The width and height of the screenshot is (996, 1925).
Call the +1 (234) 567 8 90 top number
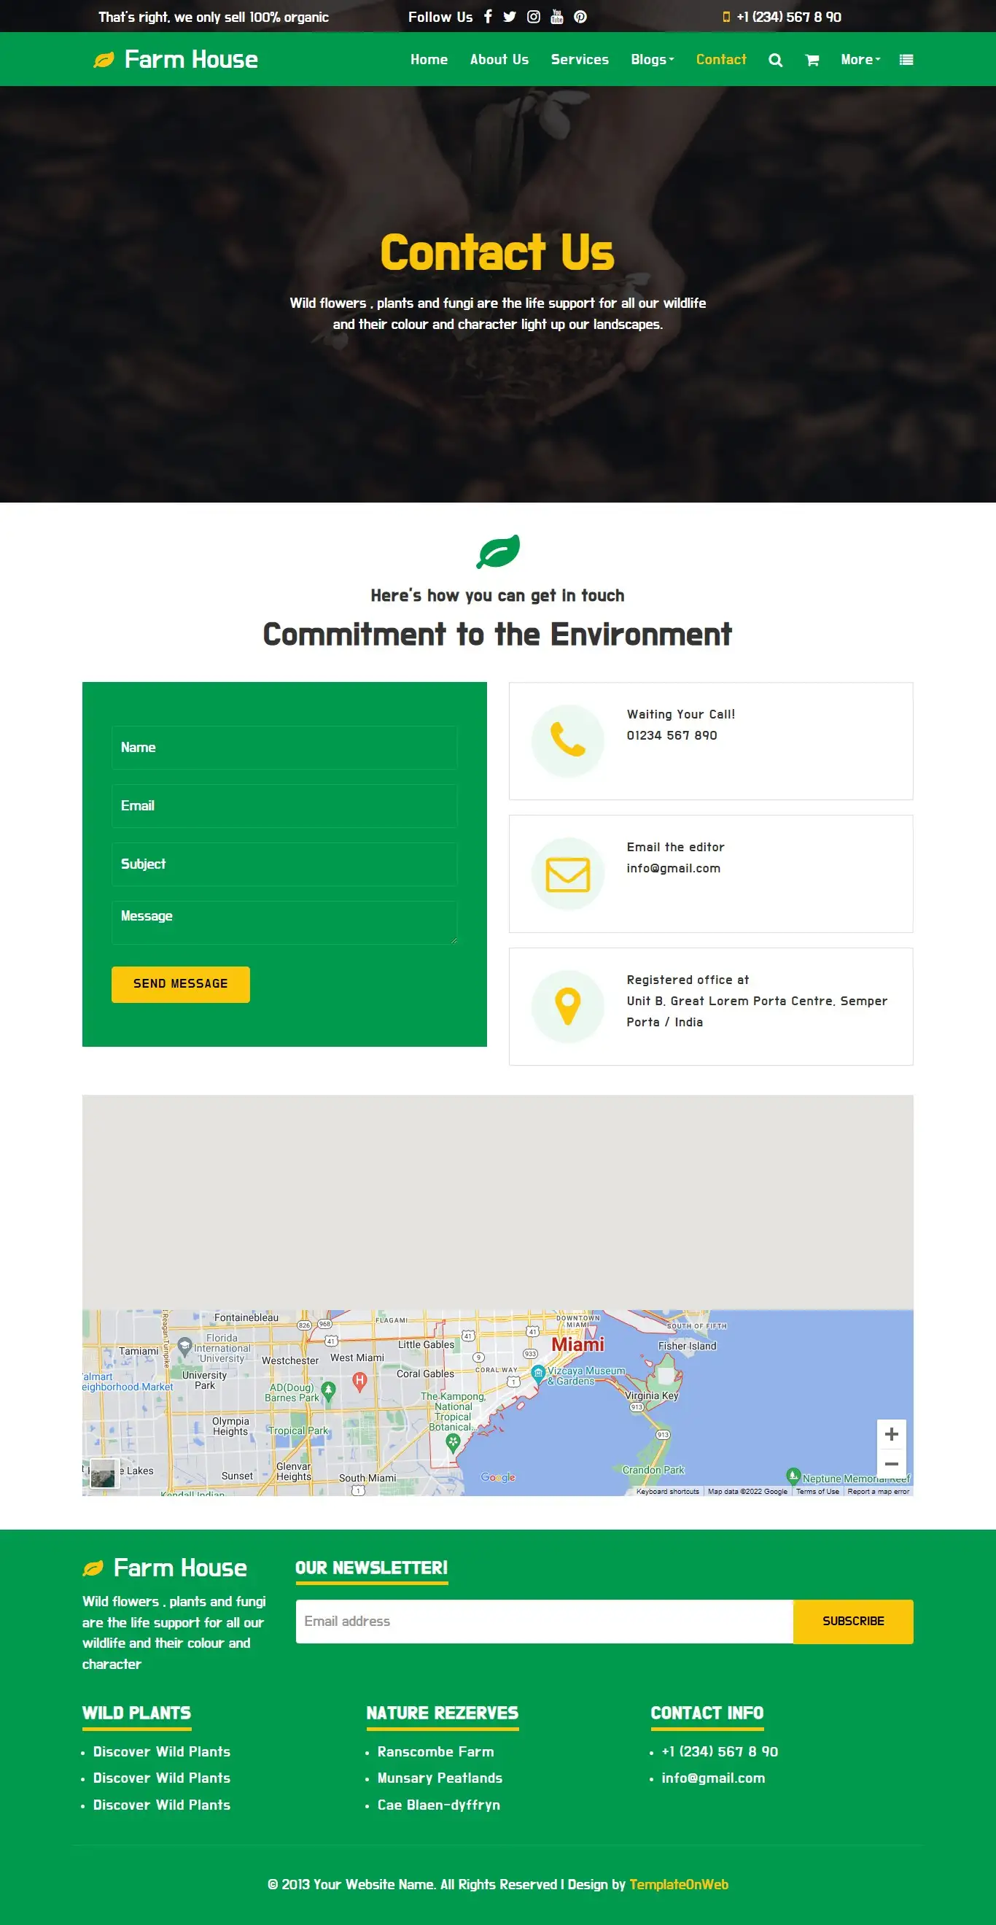point(789,18)
